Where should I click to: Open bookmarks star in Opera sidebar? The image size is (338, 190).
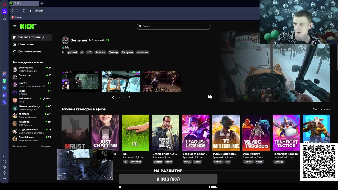point(4,18)
